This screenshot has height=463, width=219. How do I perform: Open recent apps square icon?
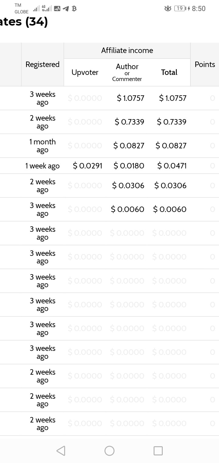click(x=158, y=451)
